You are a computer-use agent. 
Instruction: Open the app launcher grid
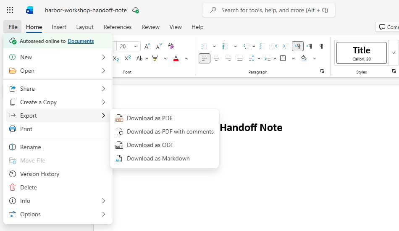click(10, 10)
